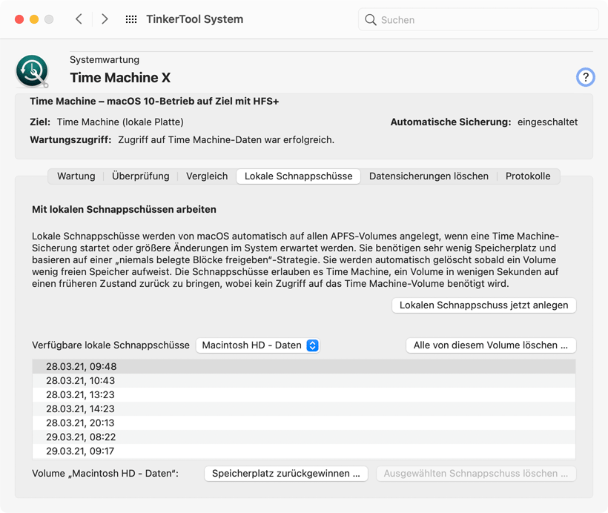The height and width of the screenshot is (513, 608).
Task: Click the Time Machine X heading
Action: [x=120, y=78]
